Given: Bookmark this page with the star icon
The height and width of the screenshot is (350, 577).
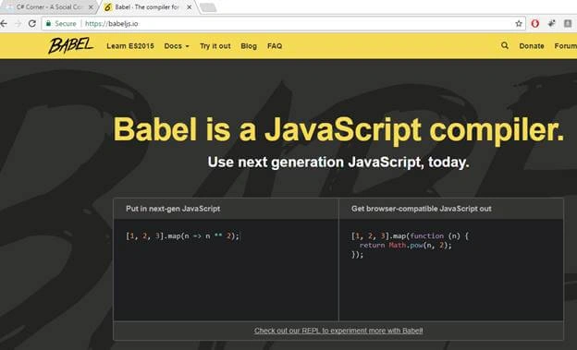Looking at the screenshot, I should tap(519, 23).
